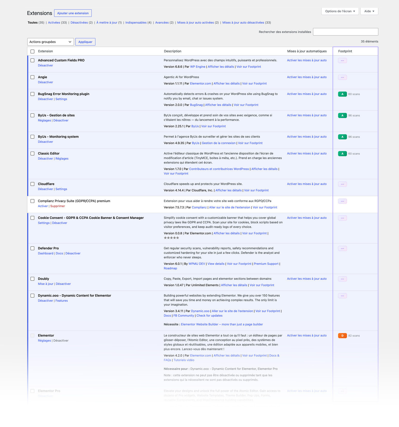
Task: Filter by Mises à jour auto activées
Action: (198, 23)
